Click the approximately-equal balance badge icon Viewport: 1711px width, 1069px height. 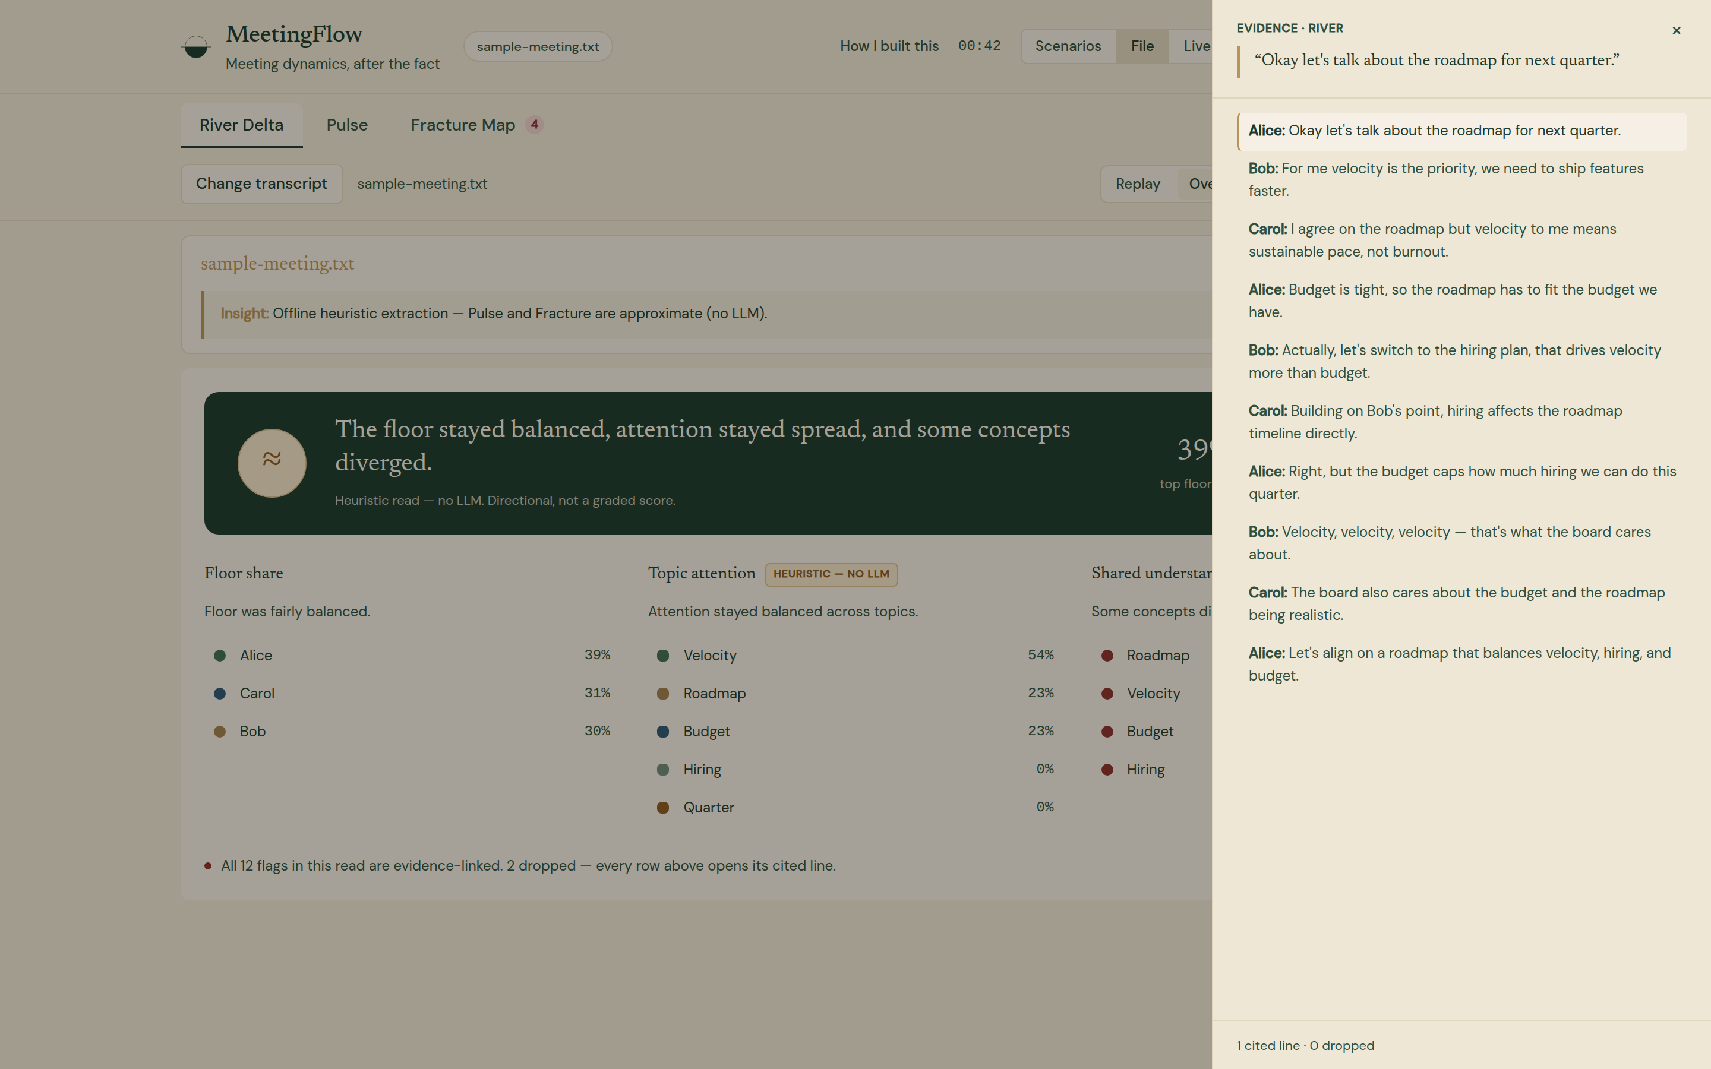272,463
